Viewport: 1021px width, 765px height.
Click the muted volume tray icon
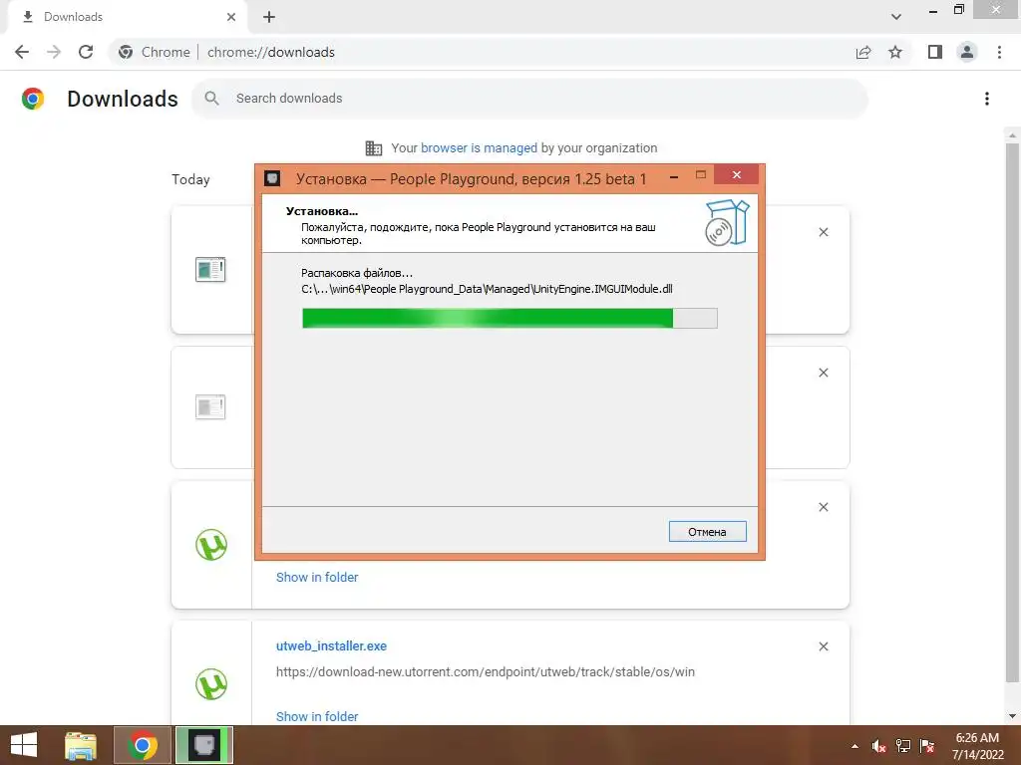879,746
